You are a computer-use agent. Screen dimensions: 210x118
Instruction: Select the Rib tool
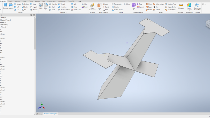click(24, 10)
